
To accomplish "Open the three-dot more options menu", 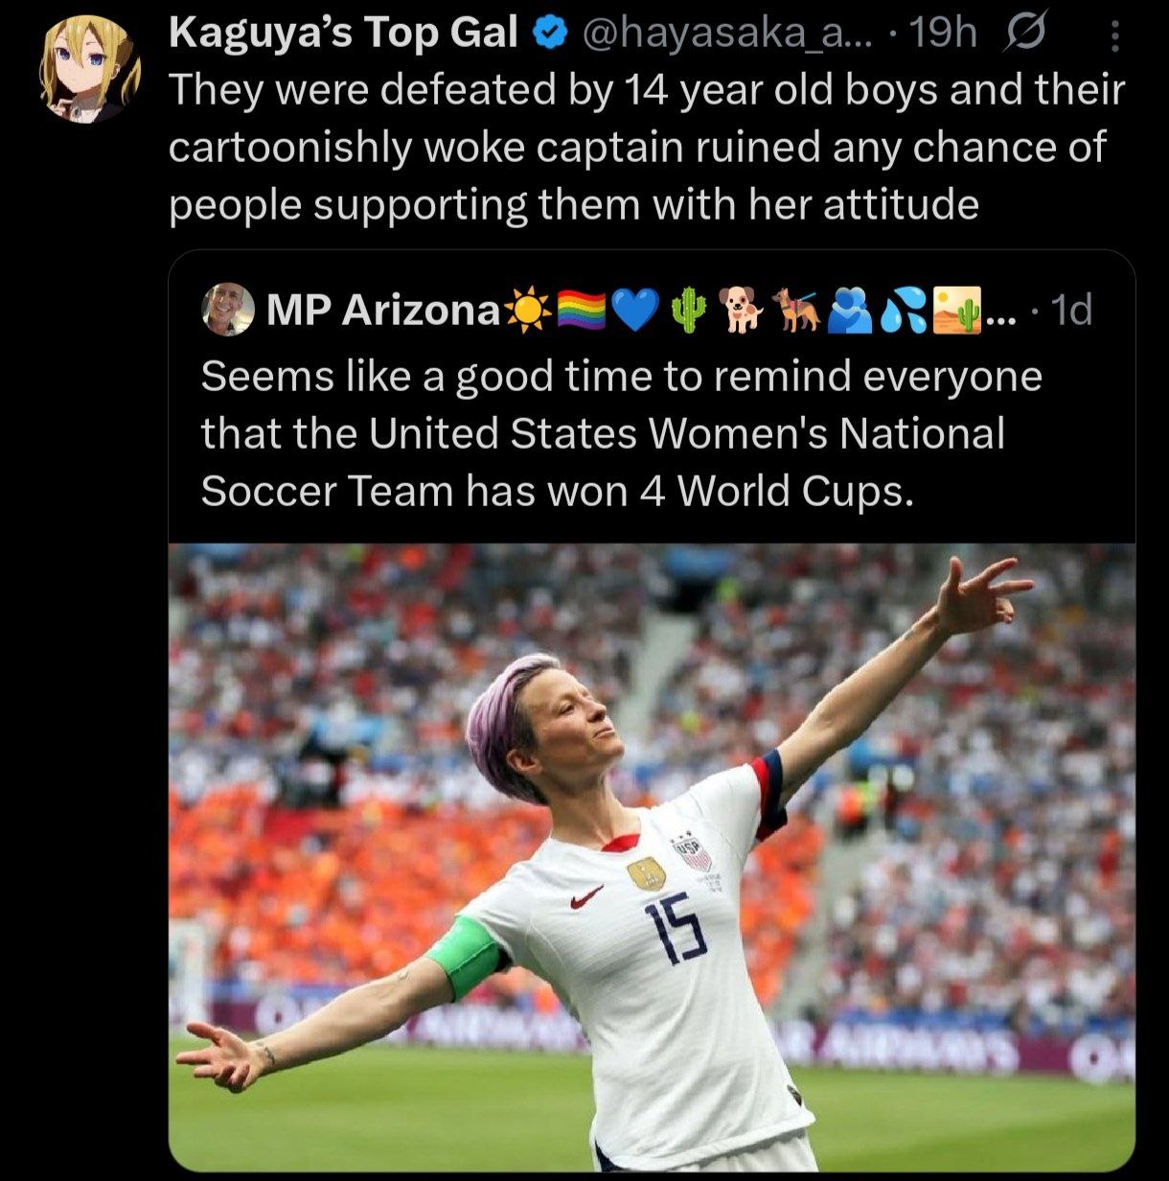I will point(1112,37).
